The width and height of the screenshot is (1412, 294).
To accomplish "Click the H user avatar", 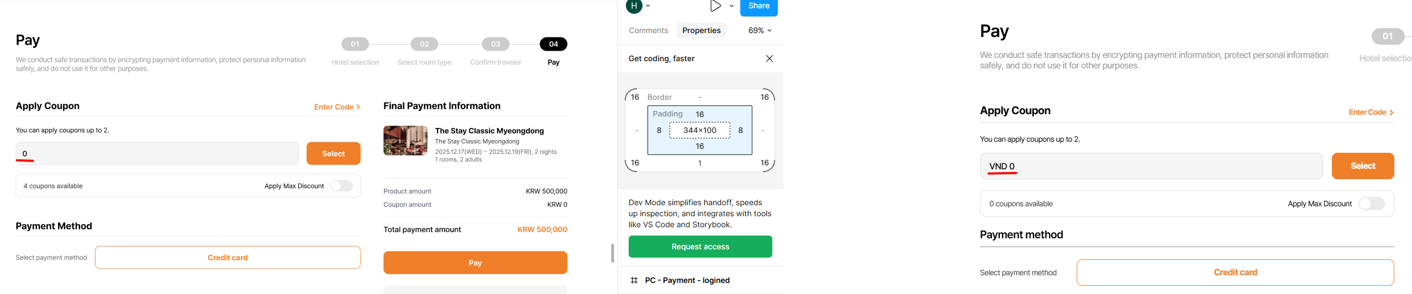I will [x=634, y=6].
